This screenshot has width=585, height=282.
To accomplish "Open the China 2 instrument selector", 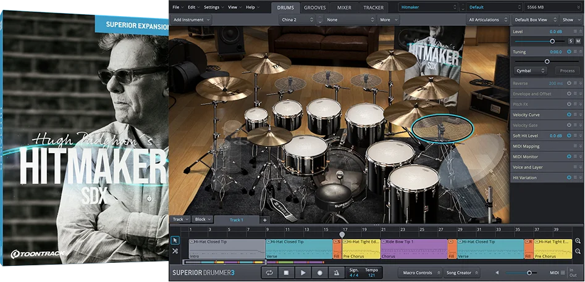I will pyautogui.click(x=297, y=20).
